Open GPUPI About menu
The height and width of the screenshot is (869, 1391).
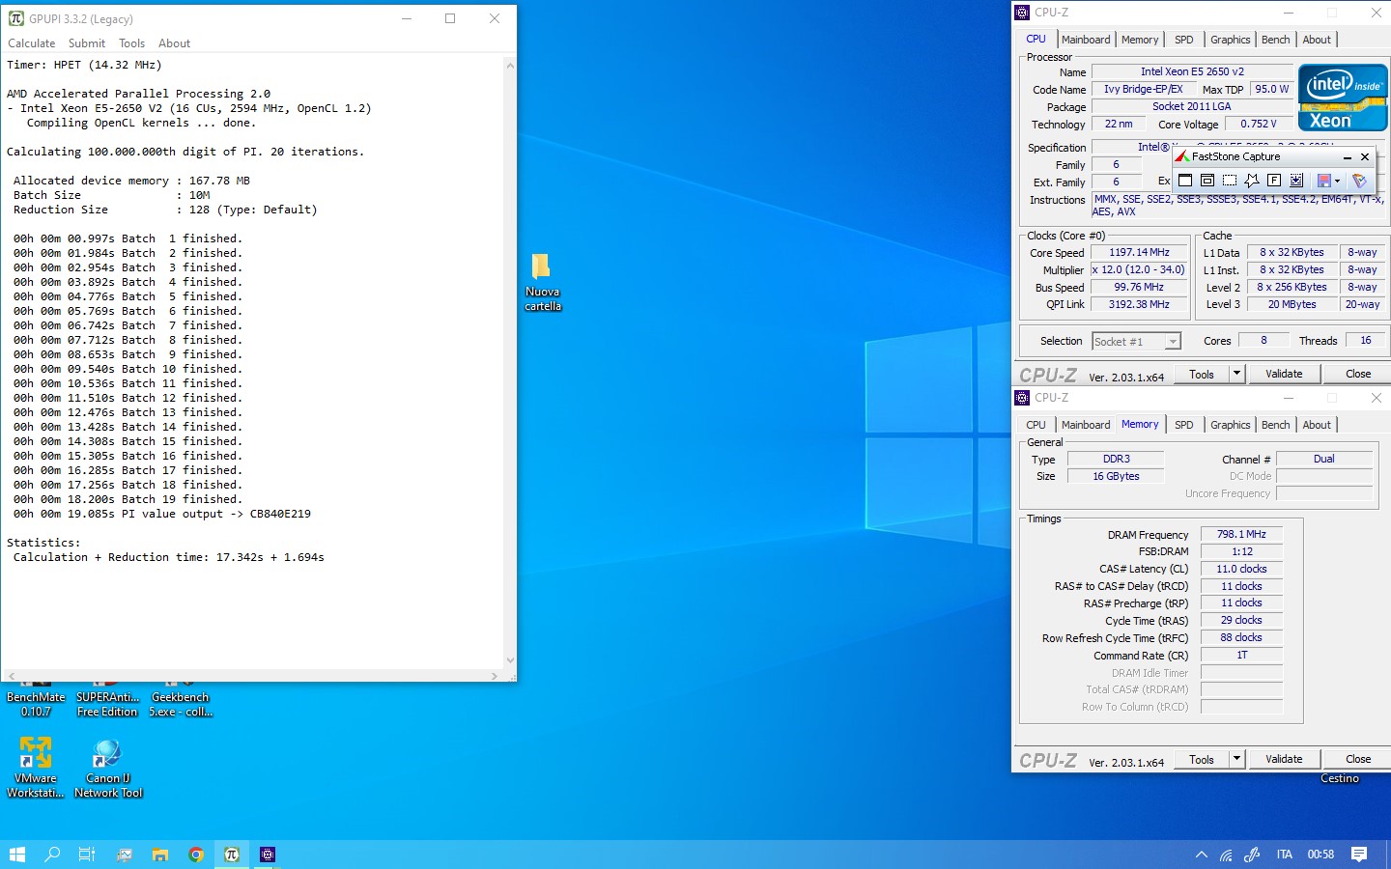(x=174, y=43)
